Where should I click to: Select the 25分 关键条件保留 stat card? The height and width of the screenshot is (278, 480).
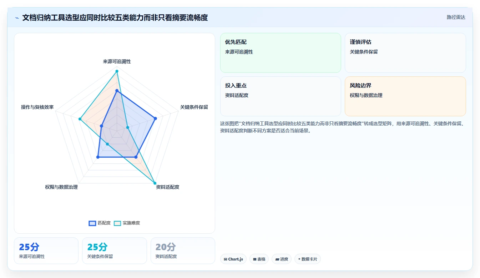coord(114,251)
